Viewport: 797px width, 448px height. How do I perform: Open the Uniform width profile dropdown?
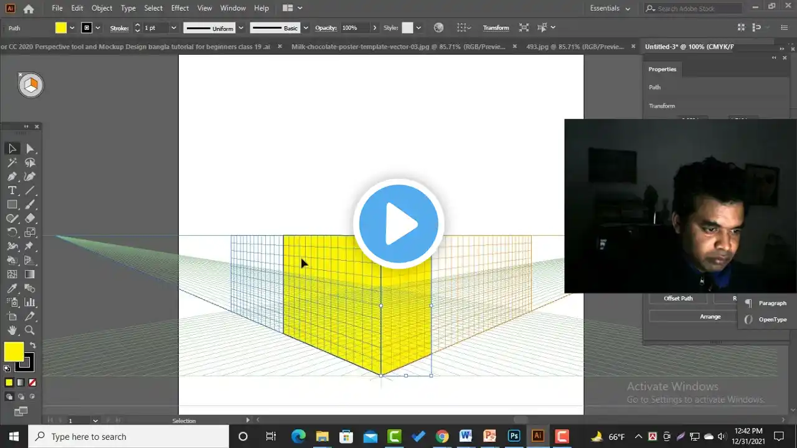(x=241, y=28)
